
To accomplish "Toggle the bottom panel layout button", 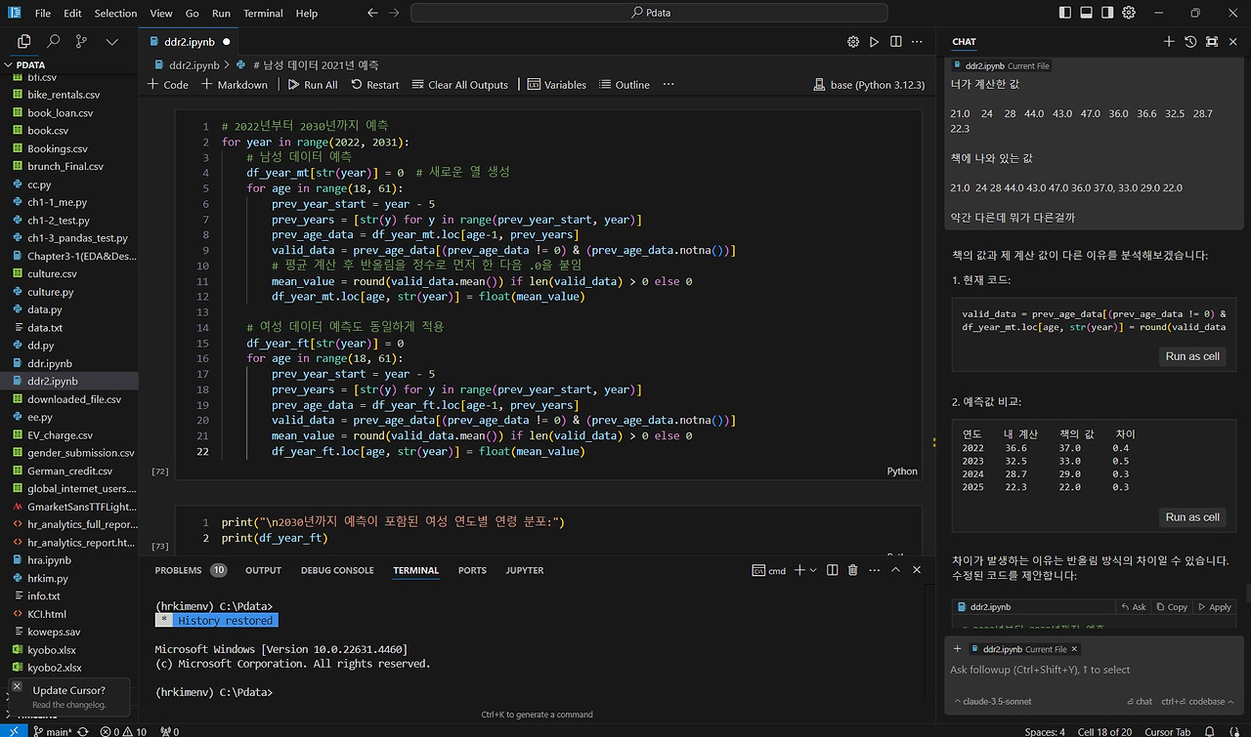I will (x=1086, y=13).
